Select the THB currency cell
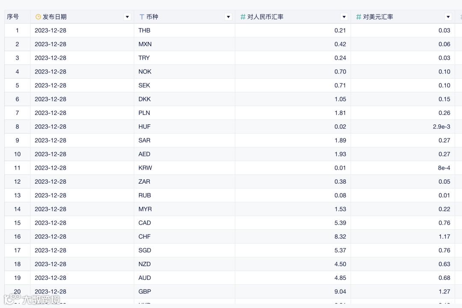Screen dimensions: 462x308 [145, 30]
